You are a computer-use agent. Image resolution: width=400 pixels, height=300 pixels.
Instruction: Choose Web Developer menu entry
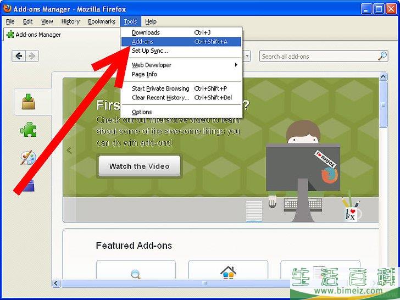point(181,65)
